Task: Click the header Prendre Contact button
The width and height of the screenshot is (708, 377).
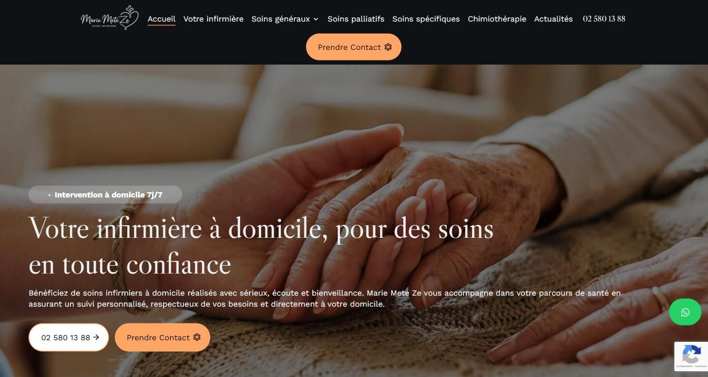Action: pos(354,47)
